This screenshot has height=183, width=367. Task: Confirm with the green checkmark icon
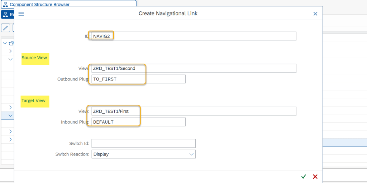point(304,177)
